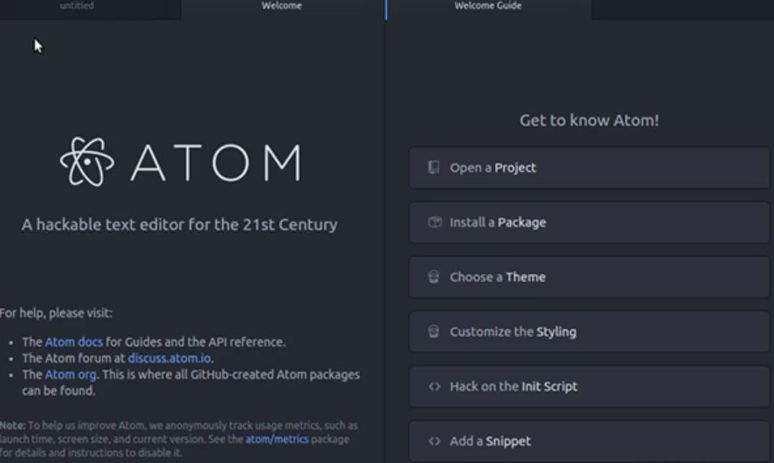
Task: Expand the Customize the Styling section
Action: [x=589, y=332]
